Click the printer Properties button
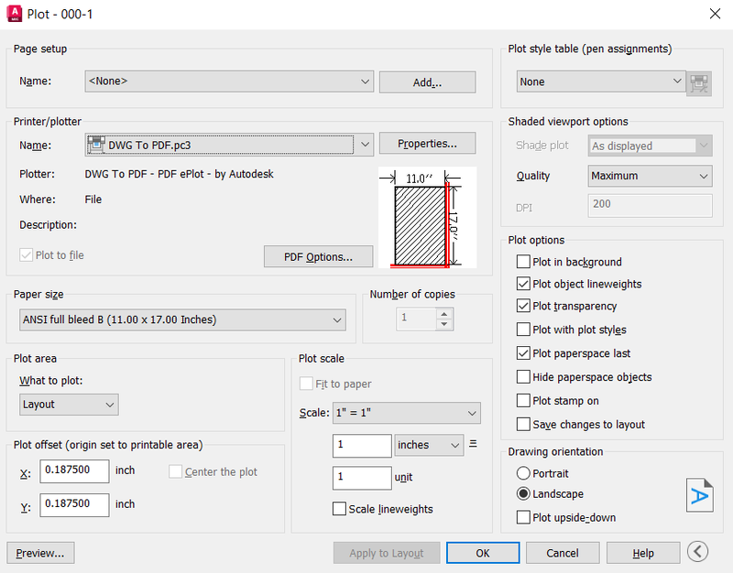 (x=427, y=144)
